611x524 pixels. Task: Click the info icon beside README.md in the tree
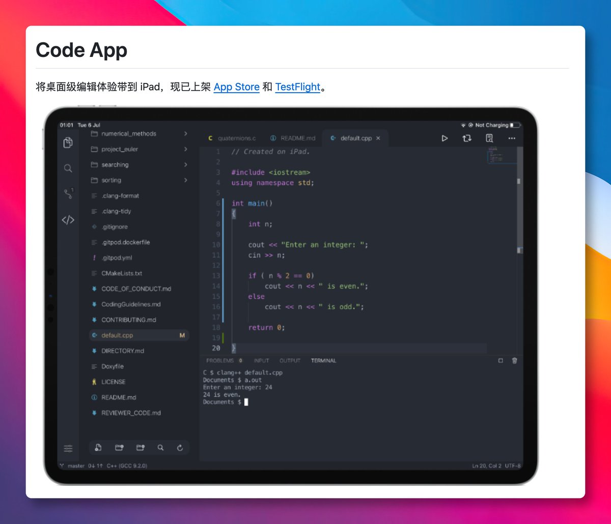pos(94,397)
